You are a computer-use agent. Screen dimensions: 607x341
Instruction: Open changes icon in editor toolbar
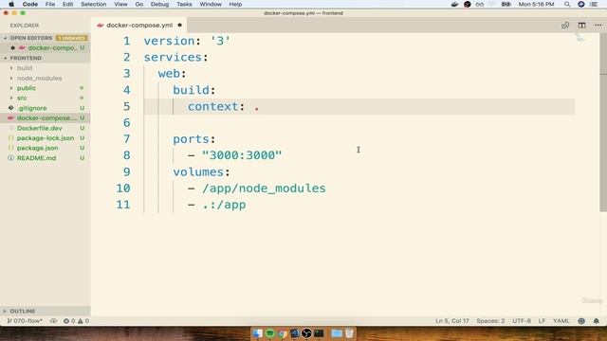pos(565,26)
